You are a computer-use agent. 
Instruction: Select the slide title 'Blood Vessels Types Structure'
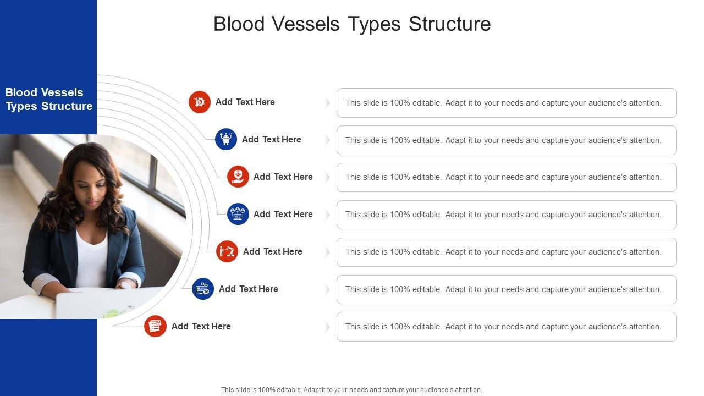[x=352, y=24]
